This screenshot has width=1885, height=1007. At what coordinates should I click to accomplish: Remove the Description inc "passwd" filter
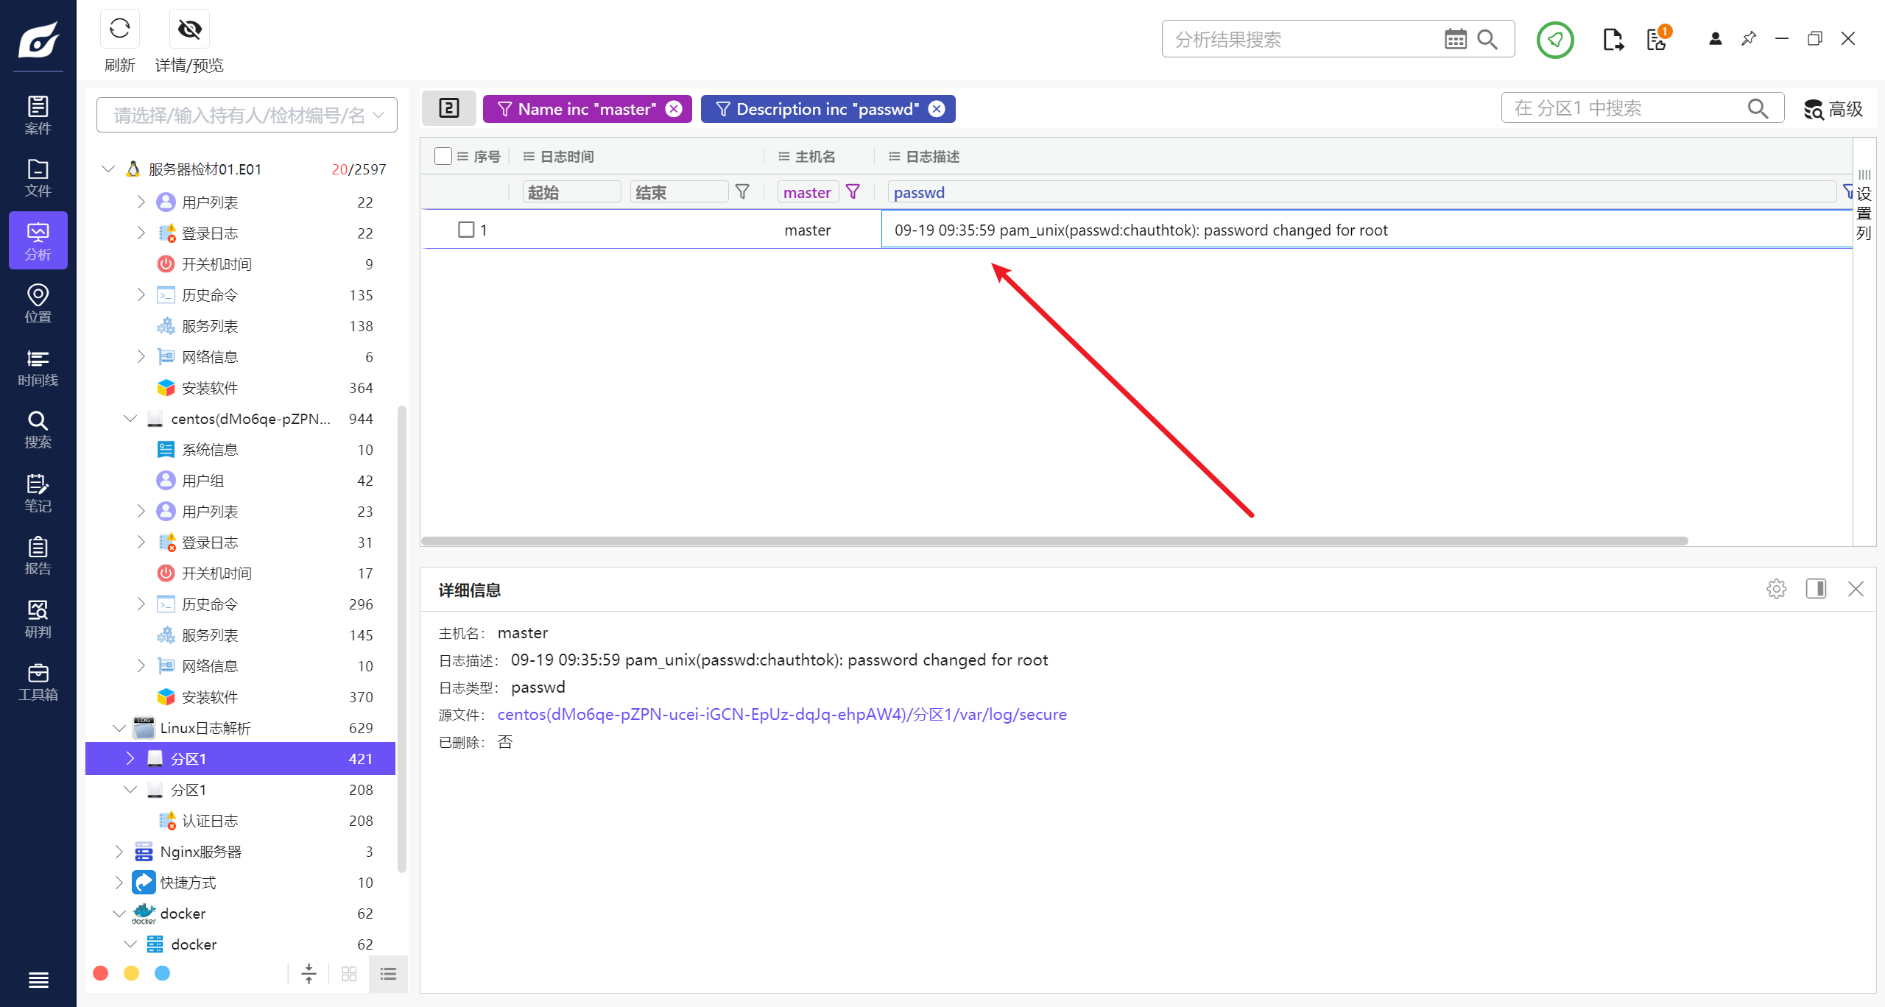pos(937,109)
